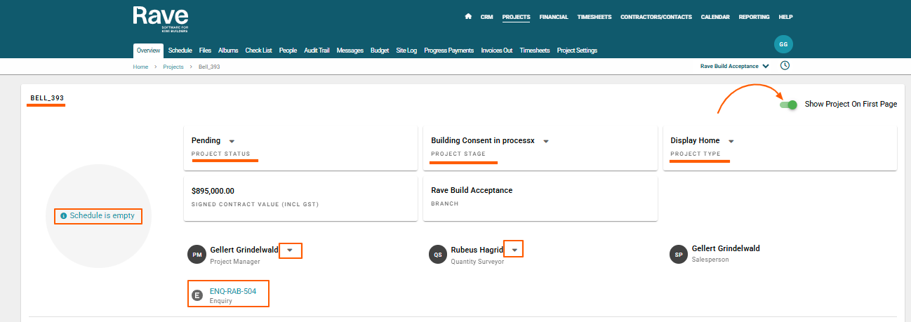This screenshot has height=322, width=911.
Task: Switch to the Check List tab
Action: [x=258, y=51]
